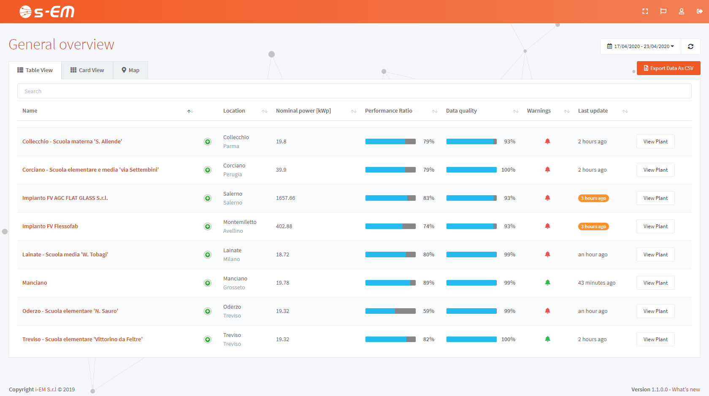The height and width of the screenshot is (396, 709).
Task: Expand details for Lainate plant row
Action: [208, 255]
